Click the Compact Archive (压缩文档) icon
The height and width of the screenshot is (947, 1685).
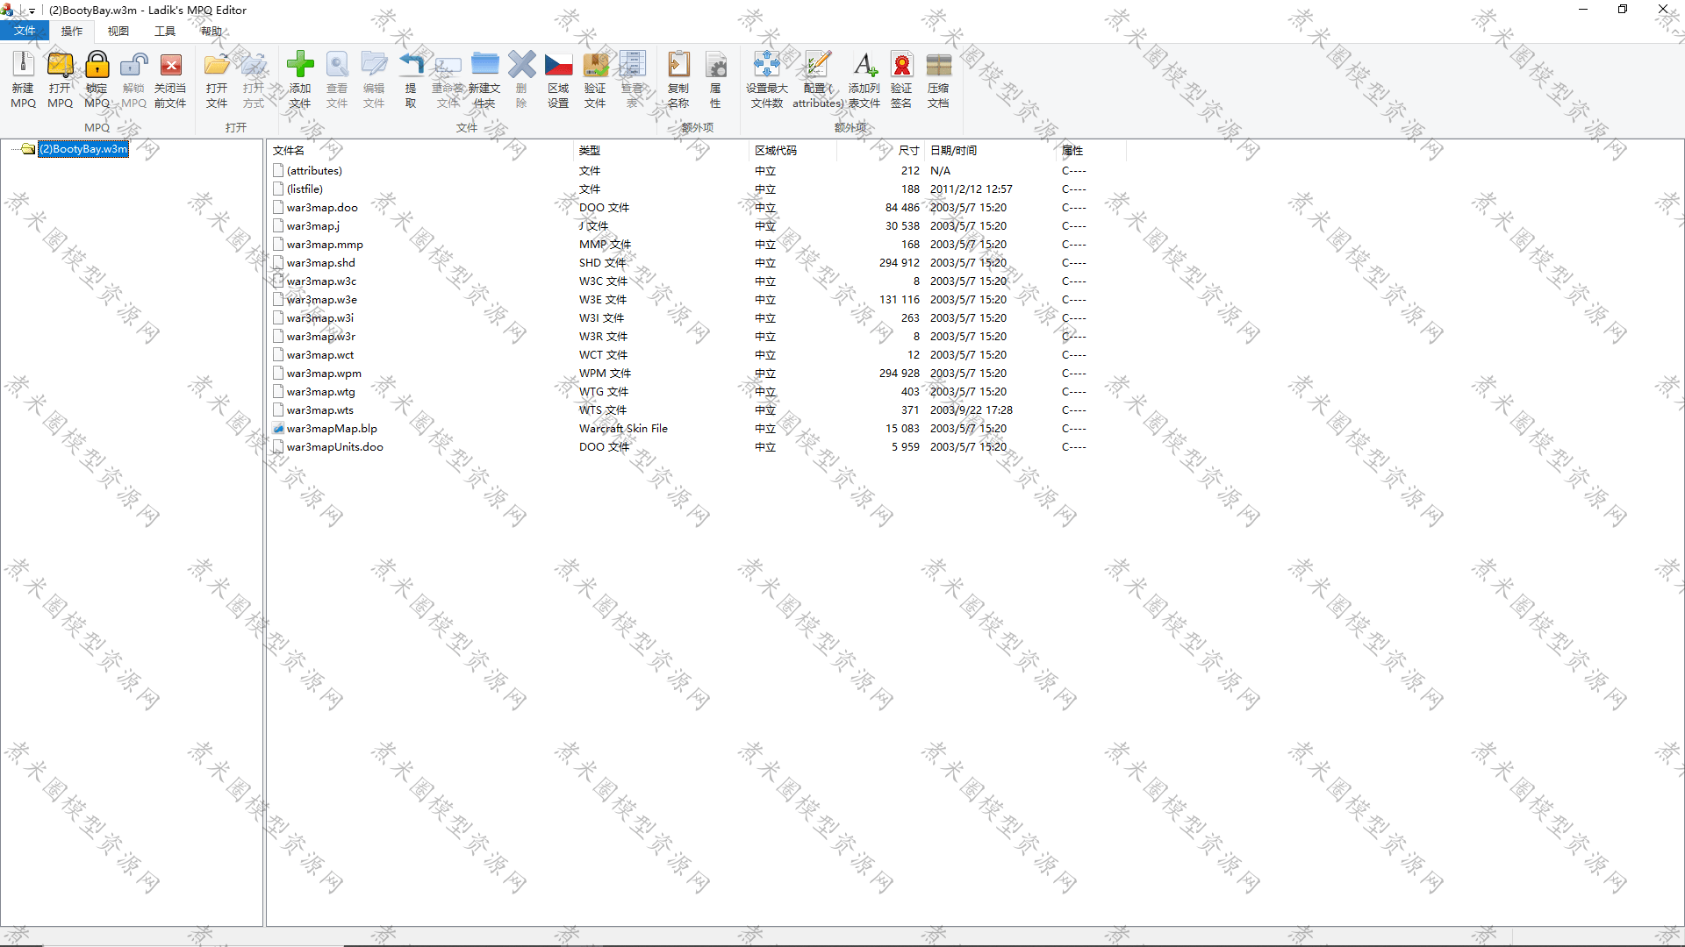[x=938, y=65]
